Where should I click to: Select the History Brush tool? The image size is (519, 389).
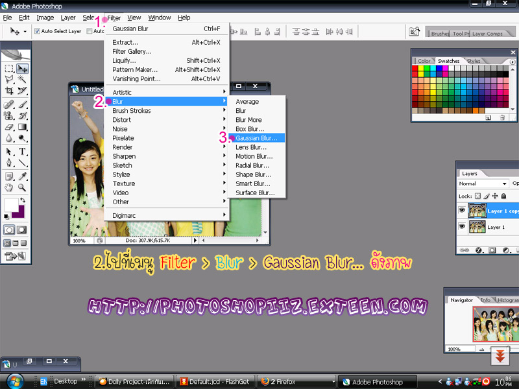click(x=23, y=115)
